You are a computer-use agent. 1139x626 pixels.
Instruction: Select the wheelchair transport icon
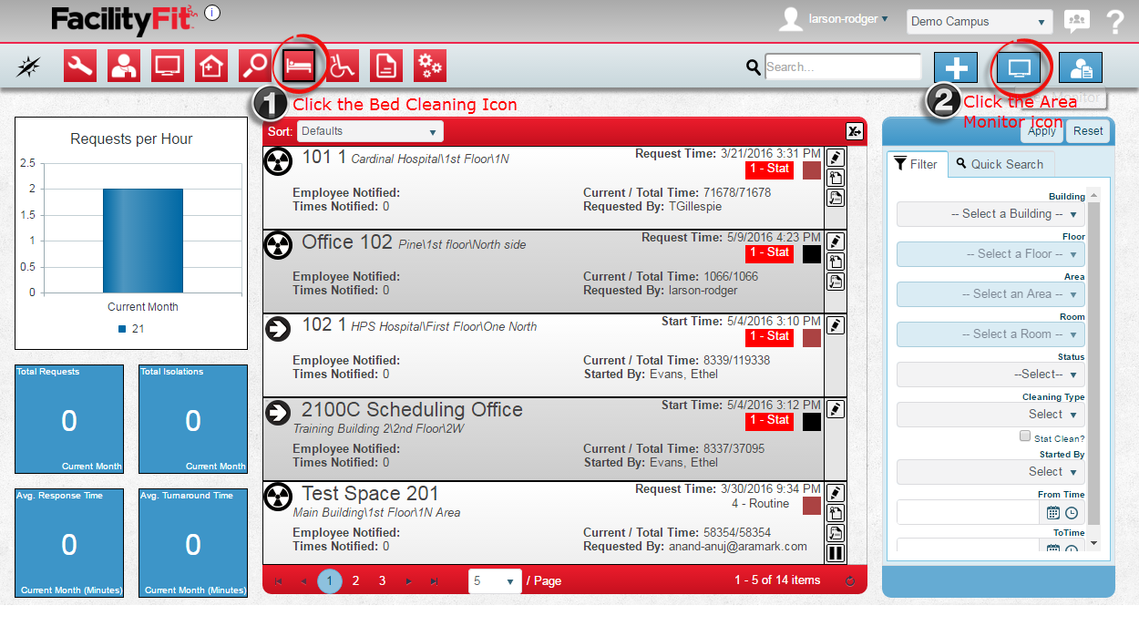(343, 67)
